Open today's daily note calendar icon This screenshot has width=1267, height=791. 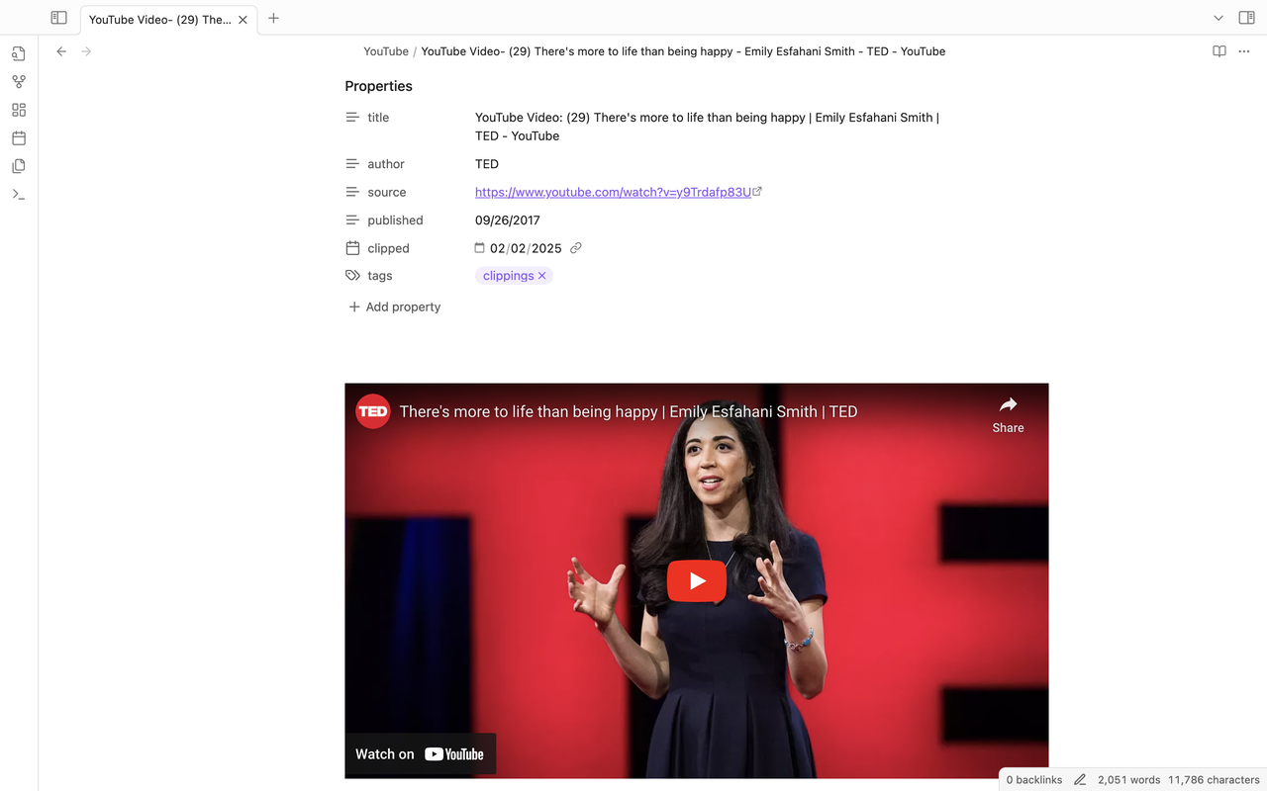19,138
